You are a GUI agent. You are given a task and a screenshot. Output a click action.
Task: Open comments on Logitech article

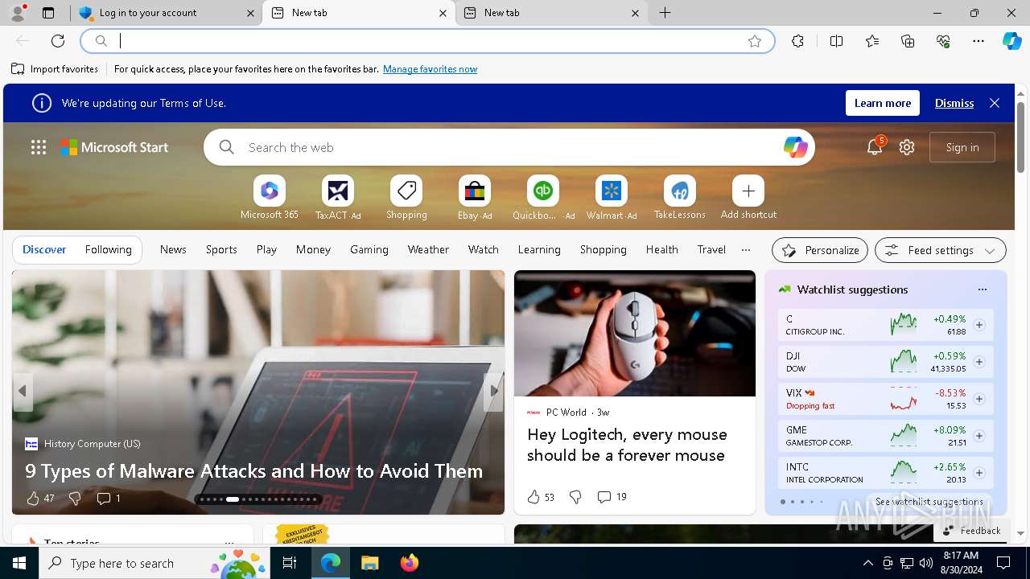click(x=612, y=497)
